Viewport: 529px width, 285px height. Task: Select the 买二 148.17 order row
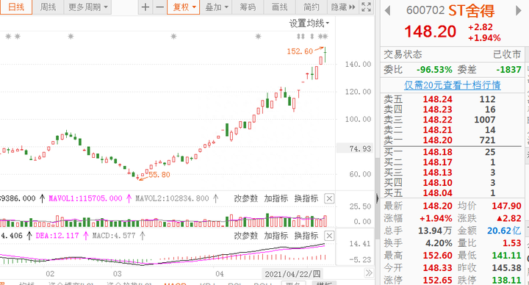point(452,162)
